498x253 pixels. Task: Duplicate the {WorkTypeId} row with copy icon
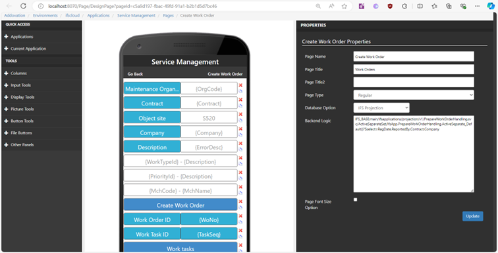point(240,164)
